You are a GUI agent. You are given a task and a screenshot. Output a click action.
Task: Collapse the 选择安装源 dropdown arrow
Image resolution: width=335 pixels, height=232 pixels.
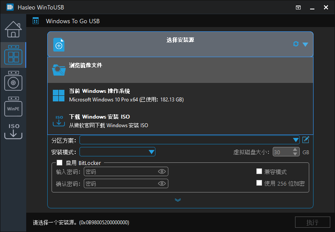pos(305,44)
